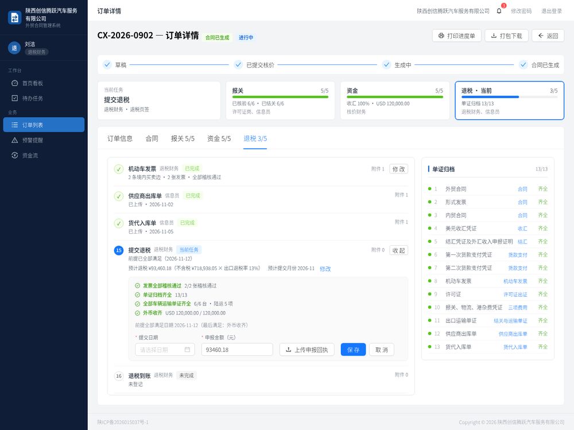
Task: Click the 货代入库单 completed check icon
Action: click(119, 223)
